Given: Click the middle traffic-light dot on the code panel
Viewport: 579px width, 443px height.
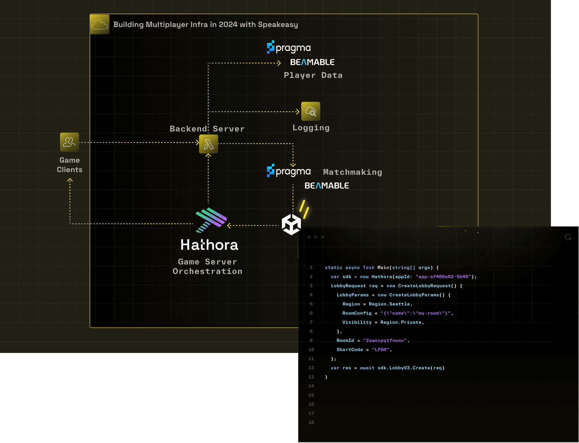Looking at the screenshot, I should point(315,237).
